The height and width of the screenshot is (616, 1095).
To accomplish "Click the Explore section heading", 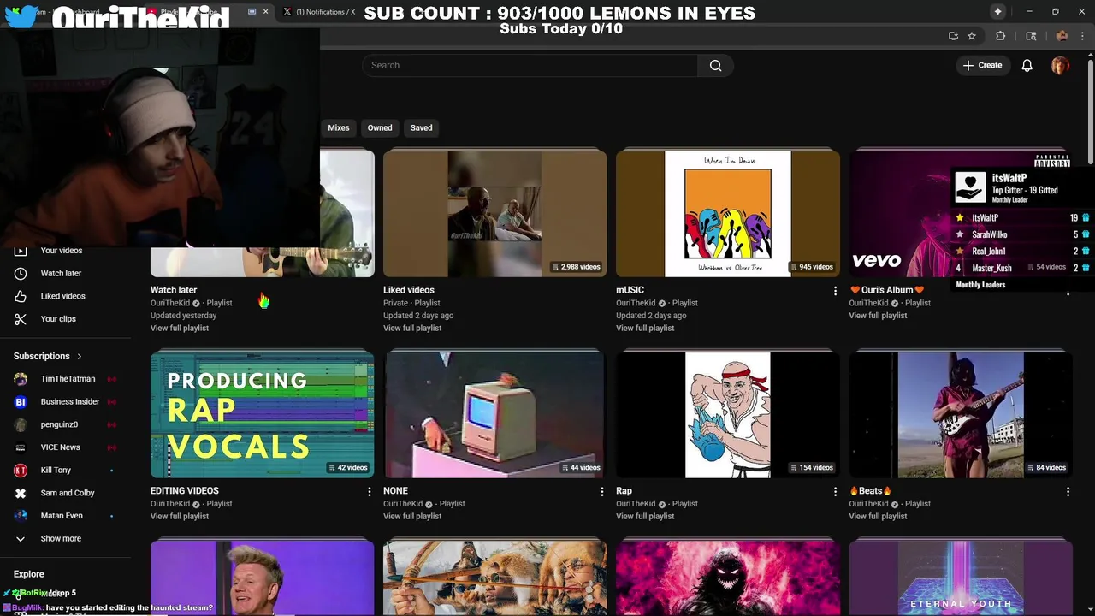I will pyautogui.click(x=28, y=574).
